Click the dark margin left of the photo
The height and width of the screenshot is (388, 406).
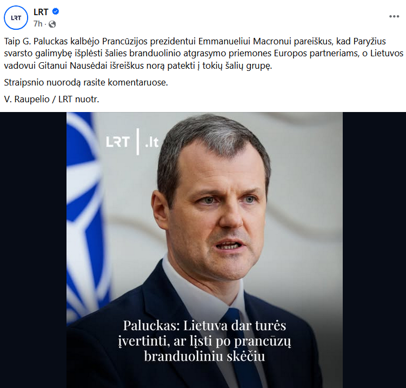pos(33,250)
